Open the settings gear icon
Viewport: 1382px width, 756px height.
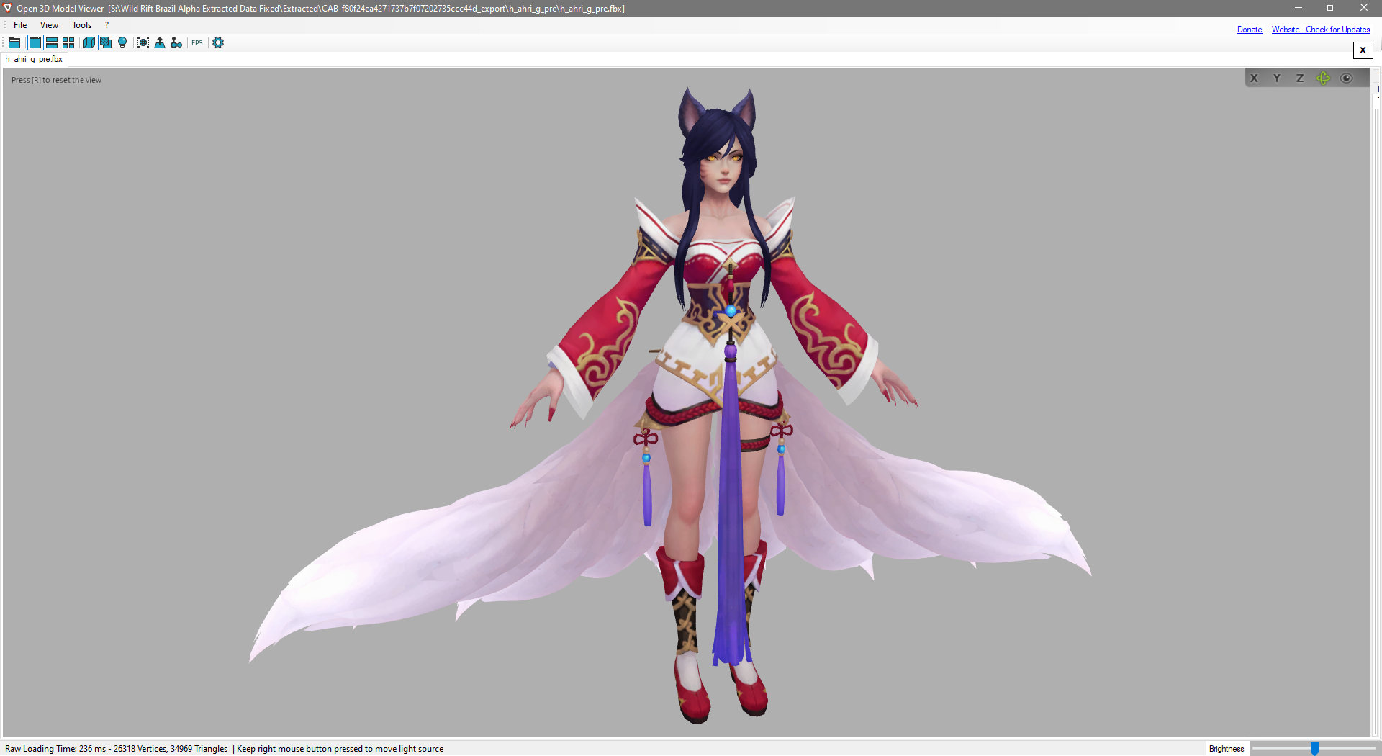218,43
